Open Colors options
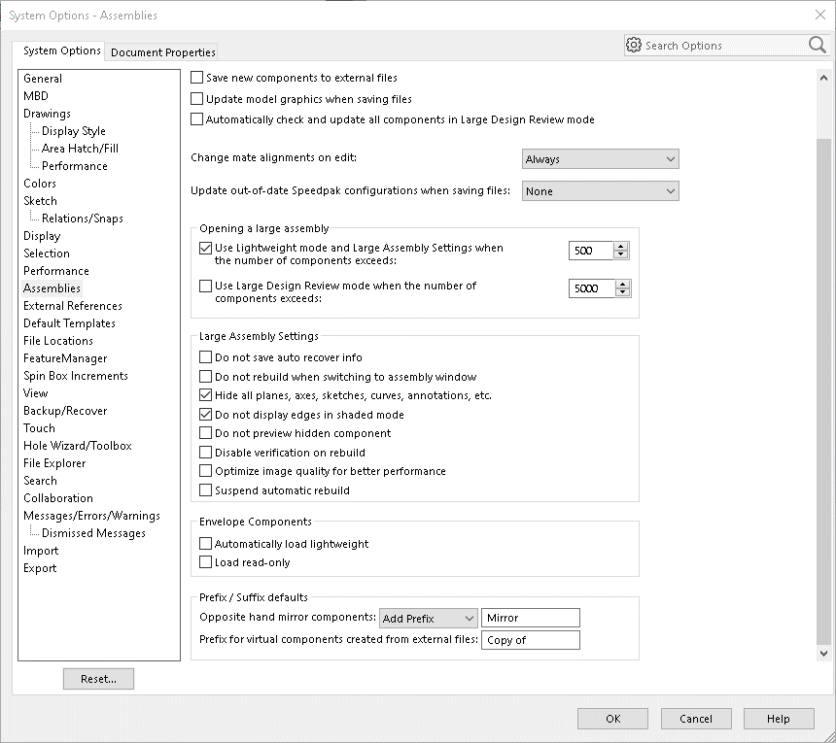 click(40, 184)
